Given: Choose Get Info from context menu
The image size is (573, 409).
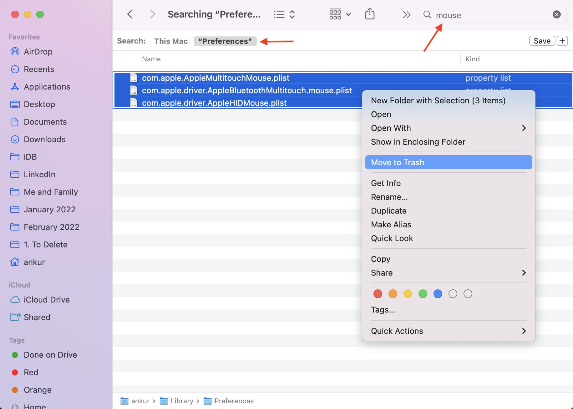Looking at the screenshot, I should 449,183.
